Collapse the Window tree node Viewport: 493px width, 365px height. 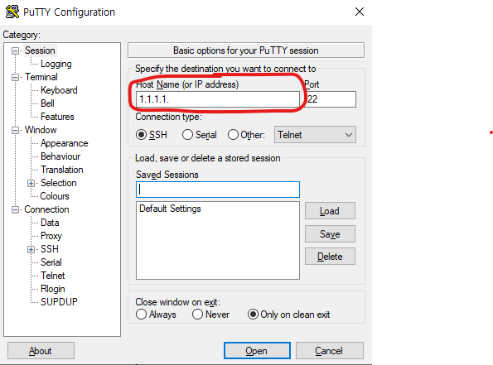(15, 131)
